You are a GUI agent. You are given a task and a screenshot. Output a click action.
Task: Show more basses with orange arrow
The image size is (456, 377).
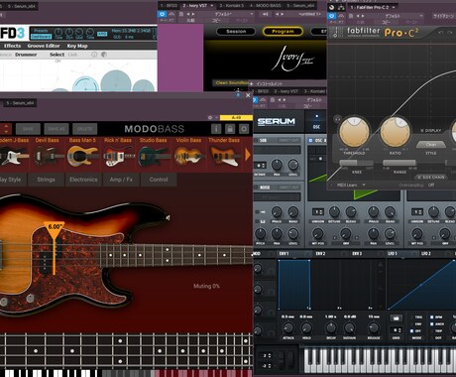248,155
